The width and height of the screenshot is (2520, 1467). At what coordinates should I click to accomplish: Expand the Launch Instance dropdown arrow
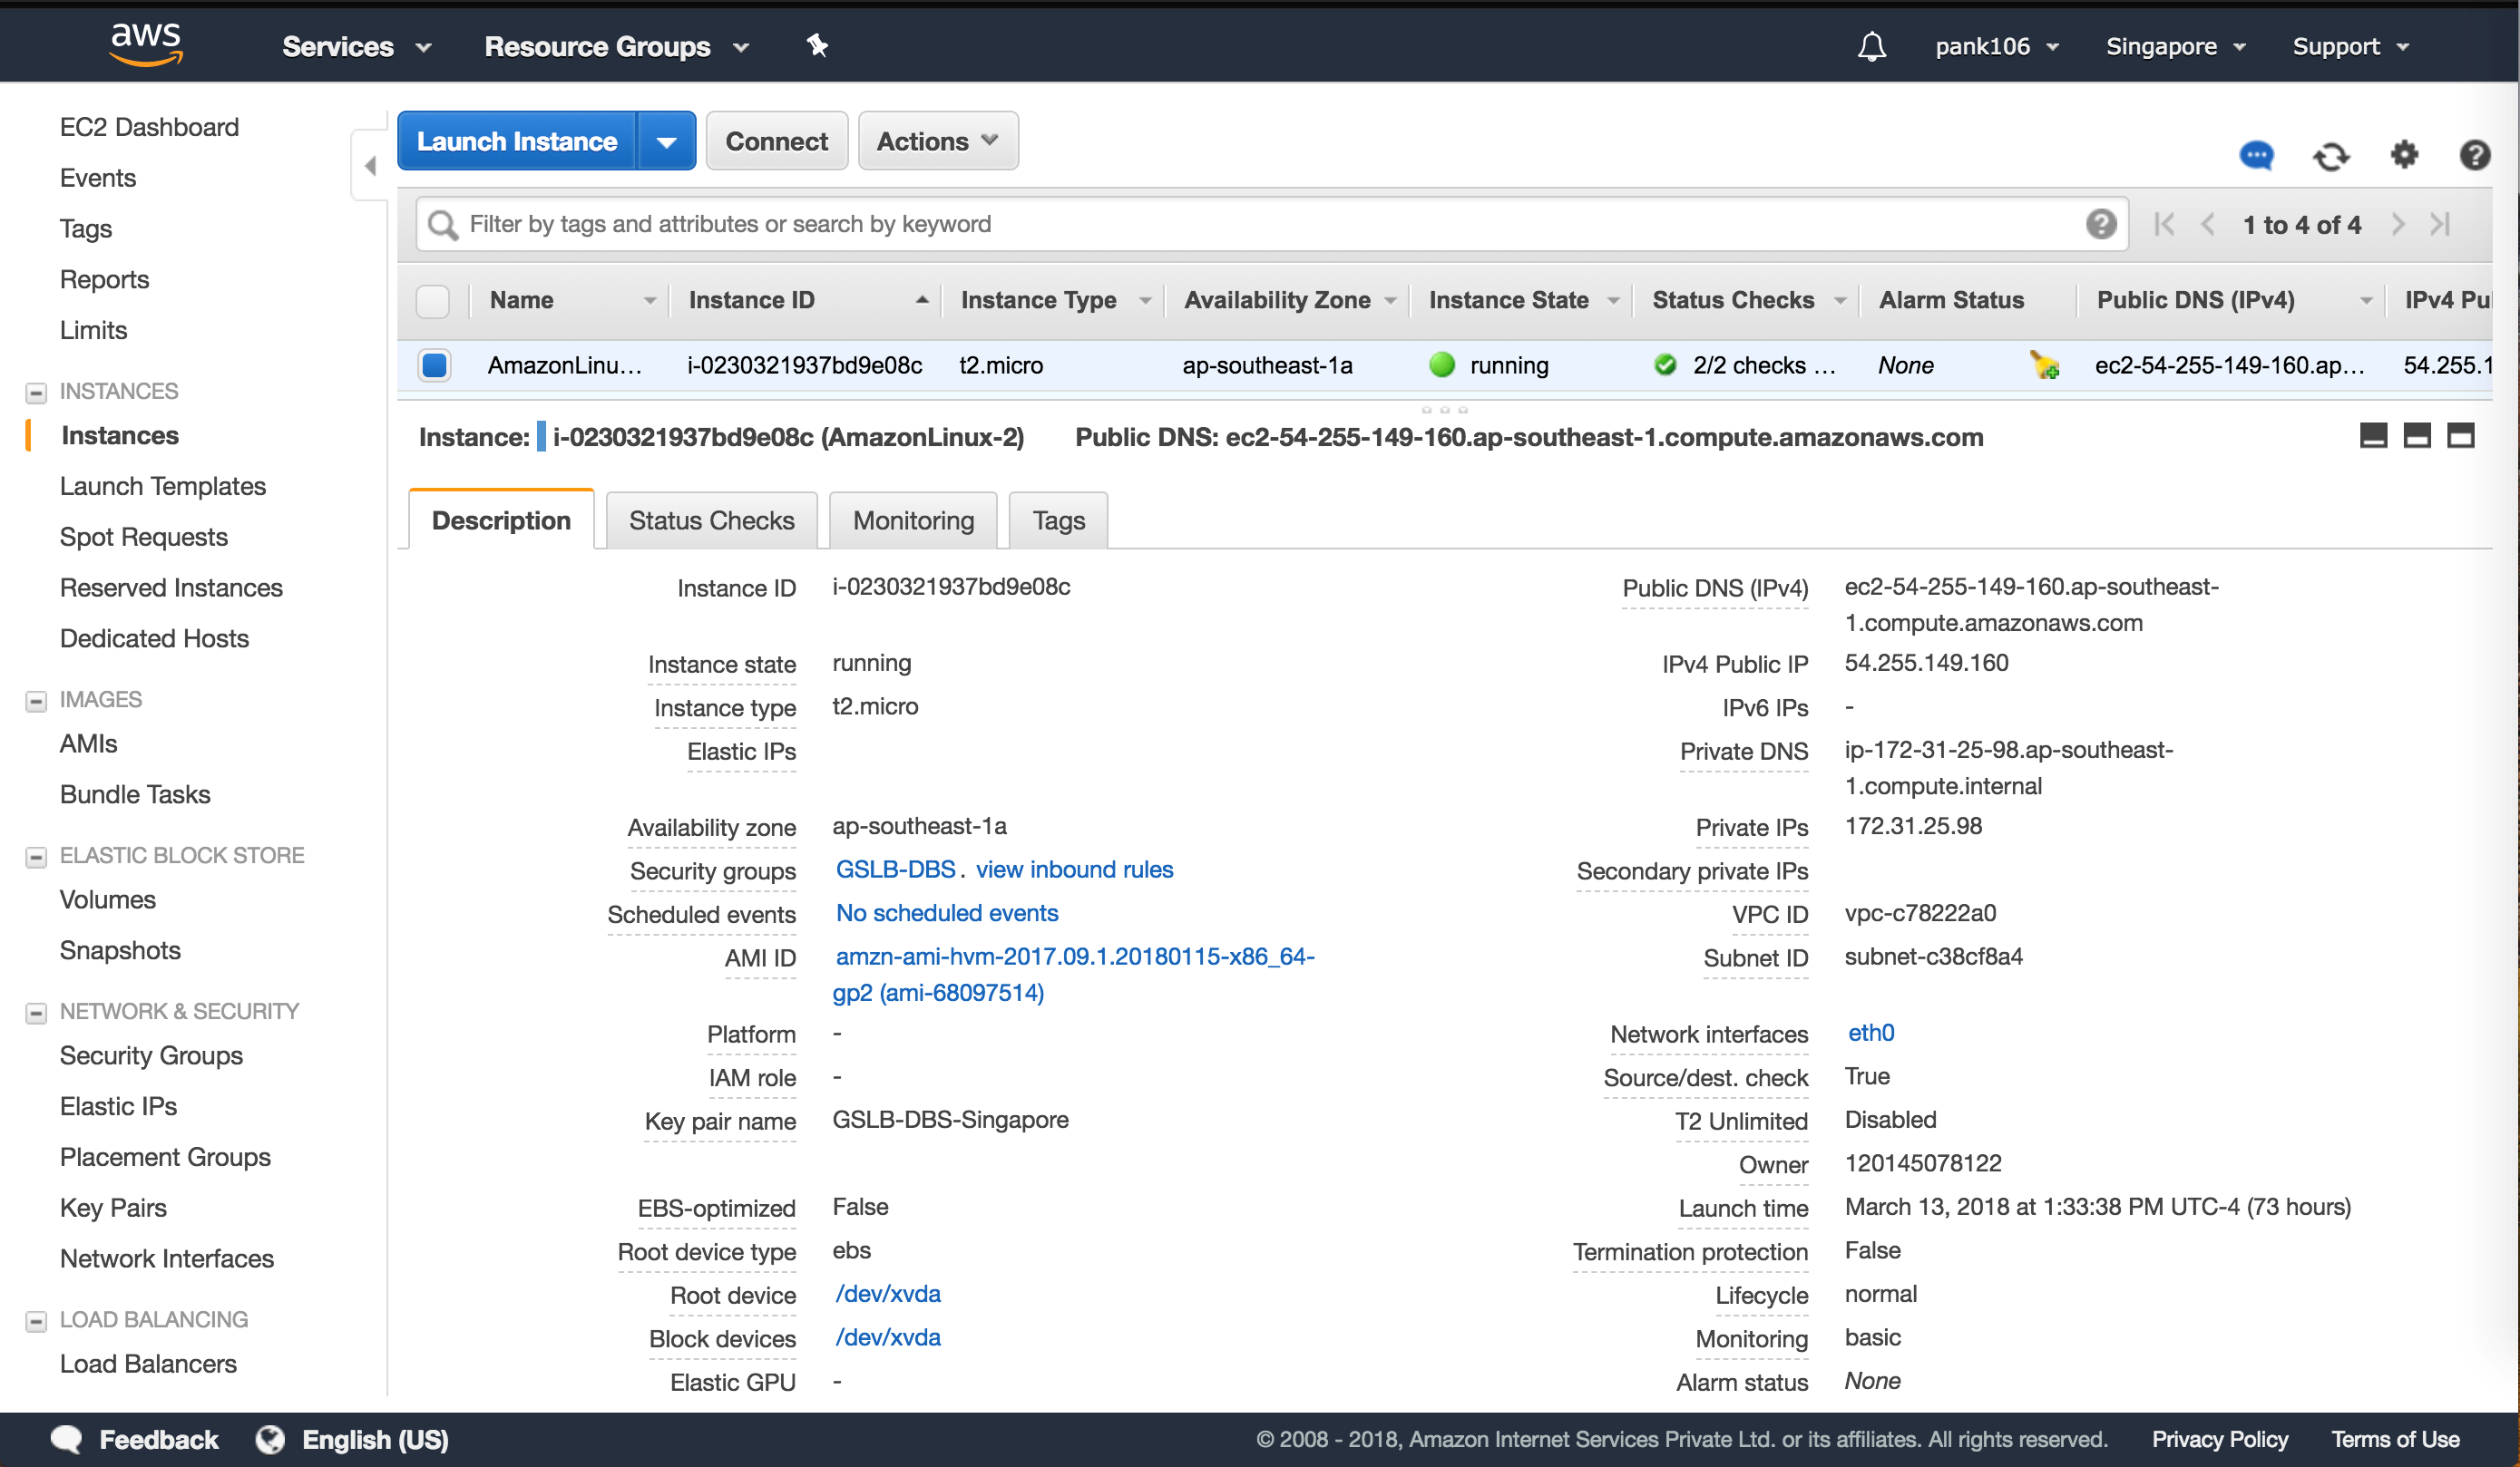click(666, 142)
